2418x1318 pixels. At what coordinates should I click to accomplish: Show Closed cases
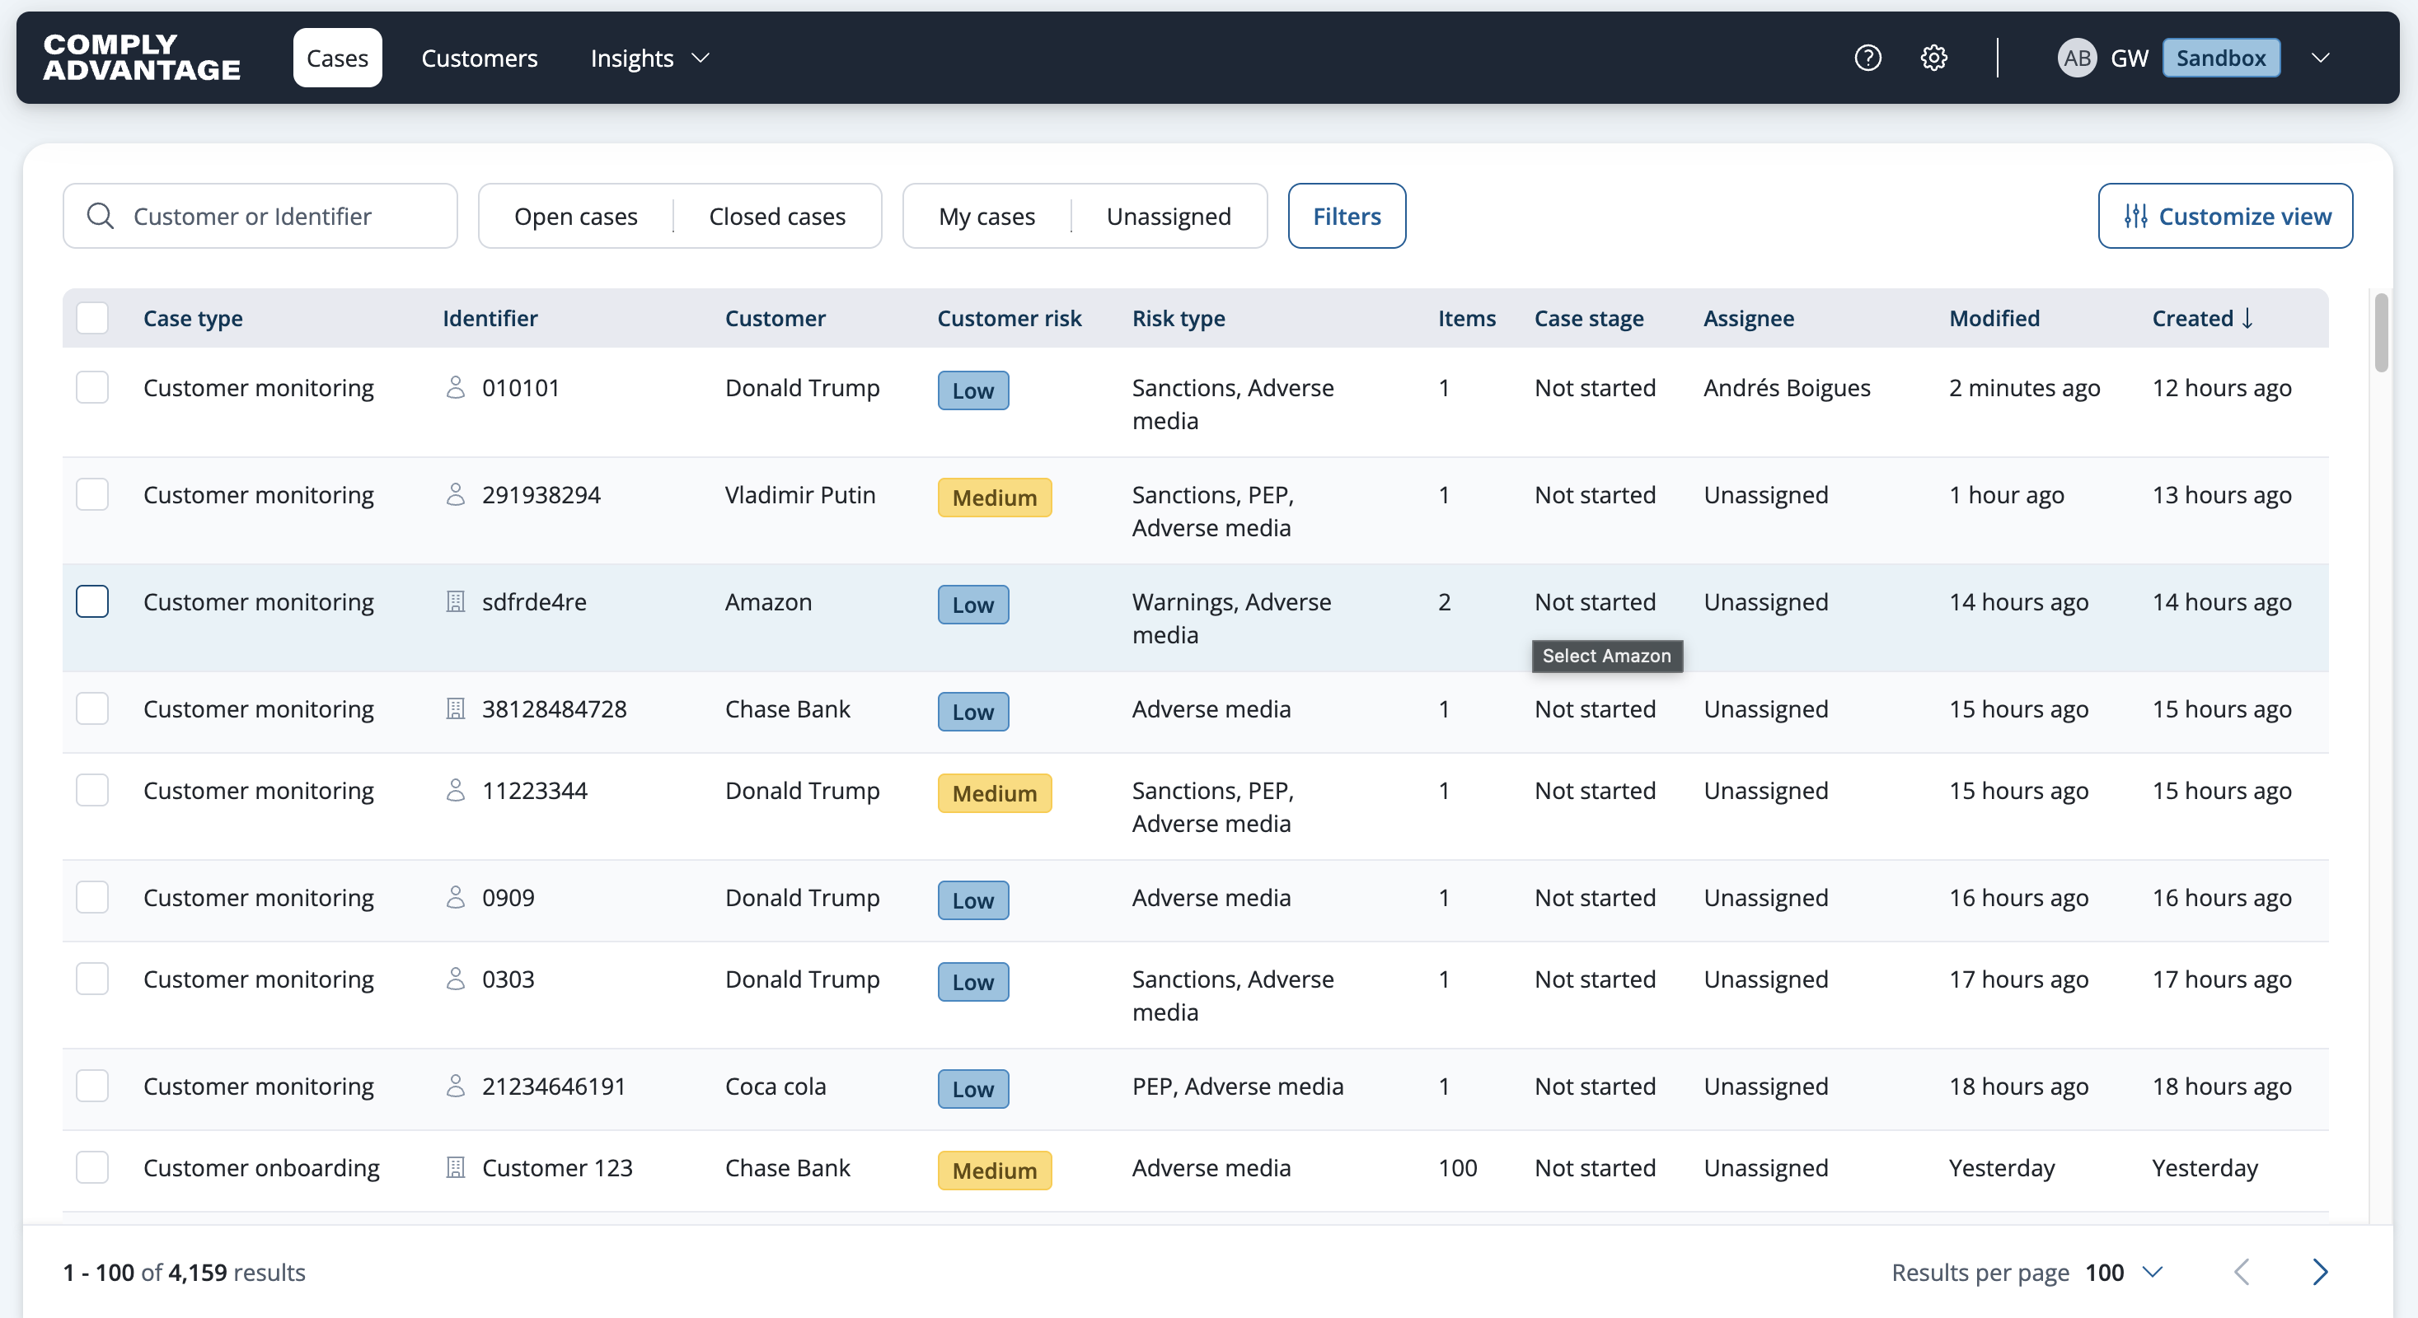click(x=777, y=216)
